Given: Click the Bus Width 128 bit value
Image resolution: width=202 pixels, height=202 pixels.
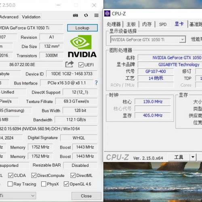Looking at the screenshot, I should pyautogui.click(x=80, y=110).
